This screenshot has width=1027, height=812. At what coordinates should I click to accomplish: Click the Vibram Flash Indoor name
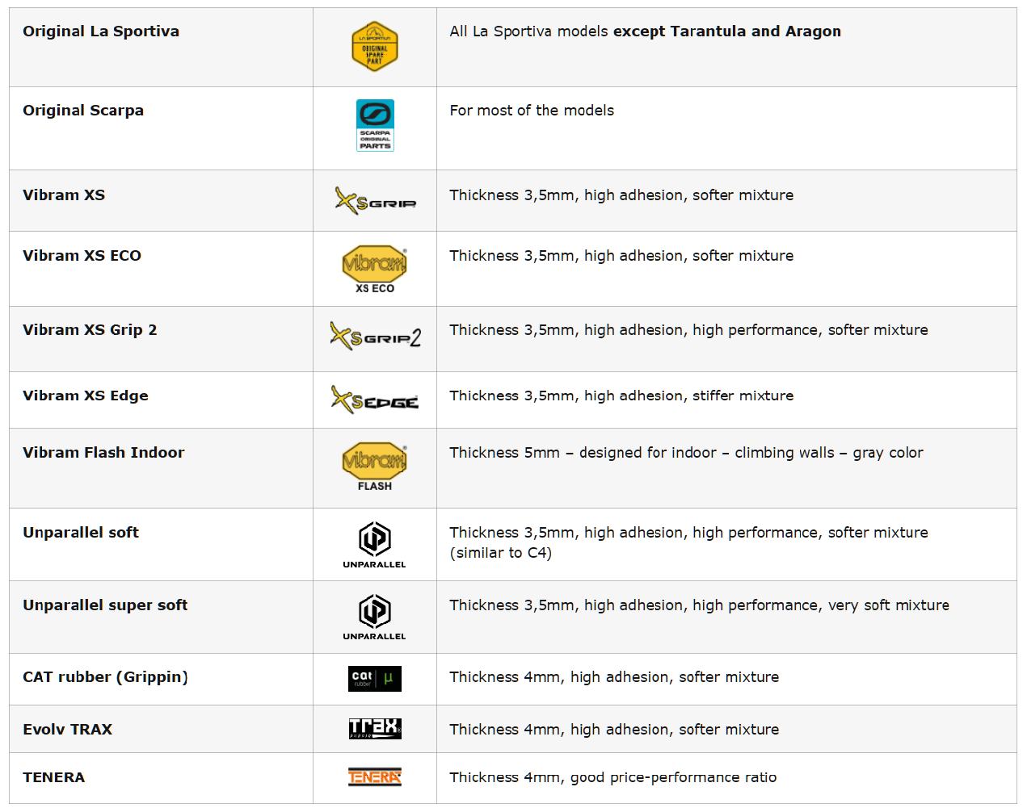pyautogui.click(x=103, y=453)
